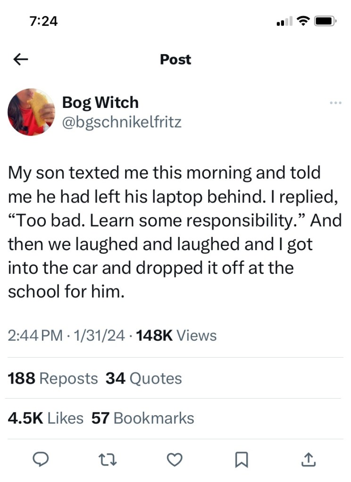Select the Post header title
Screen dimensions: 351x482
[175, 59]
